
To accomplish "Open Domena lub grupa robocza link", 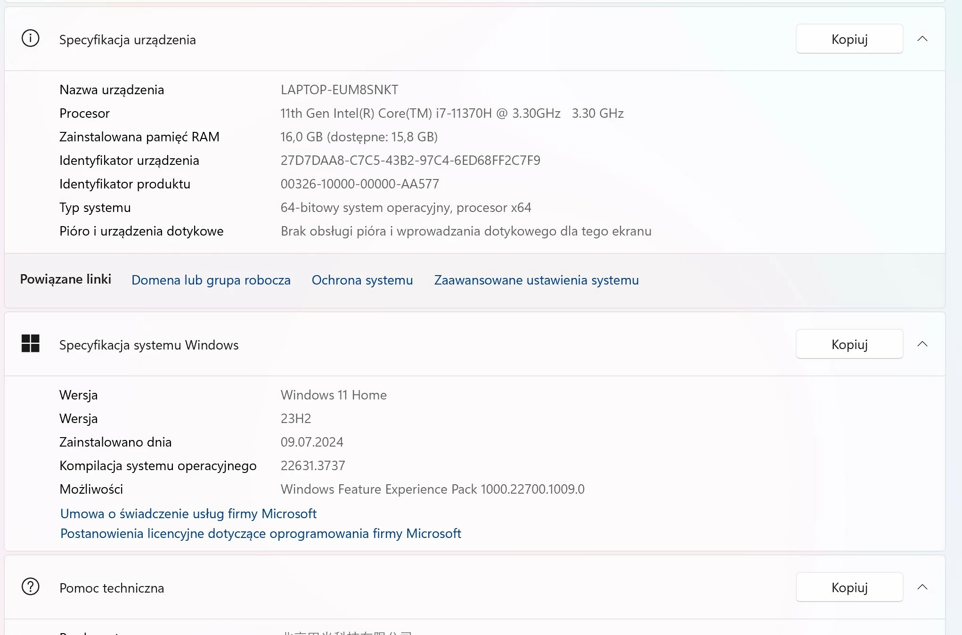I will (x=211, y=280).
